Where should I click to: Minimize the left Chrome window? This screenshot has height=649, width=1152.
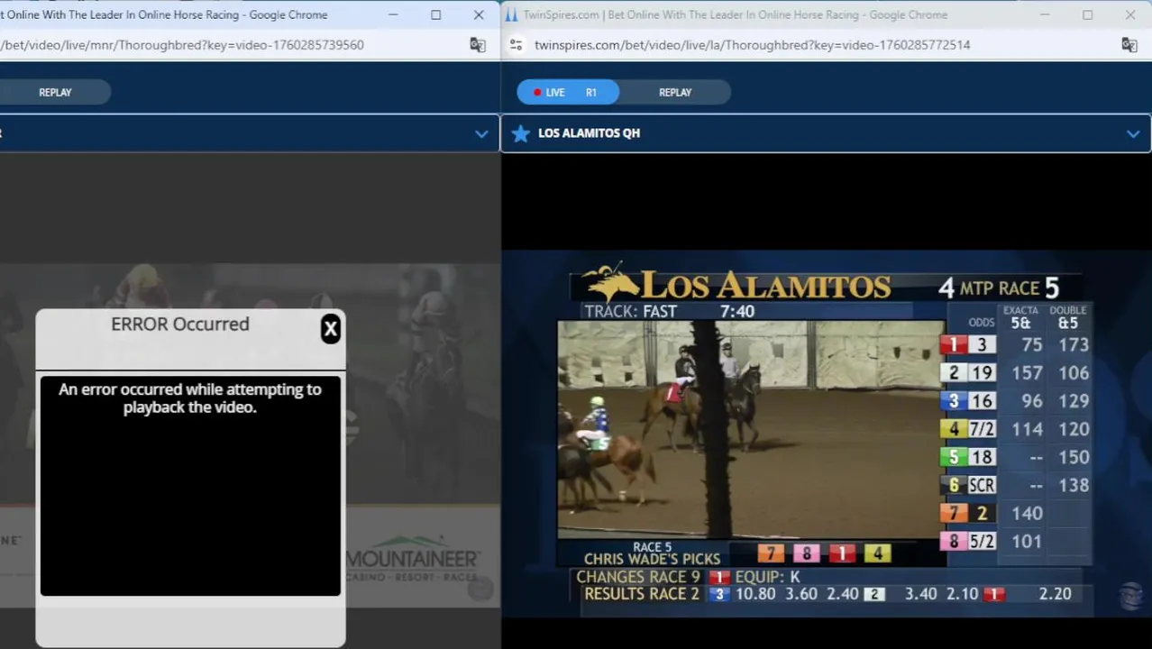point(393,14)
